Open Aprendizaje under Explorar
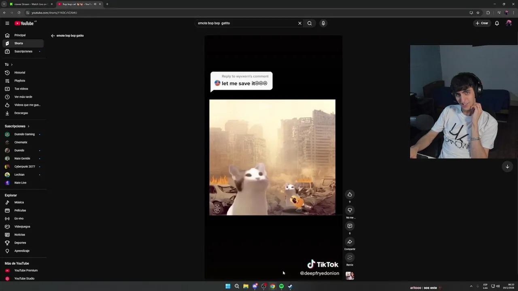The height and width of the screenshot is (291, 518). click(x=23, y=251)
